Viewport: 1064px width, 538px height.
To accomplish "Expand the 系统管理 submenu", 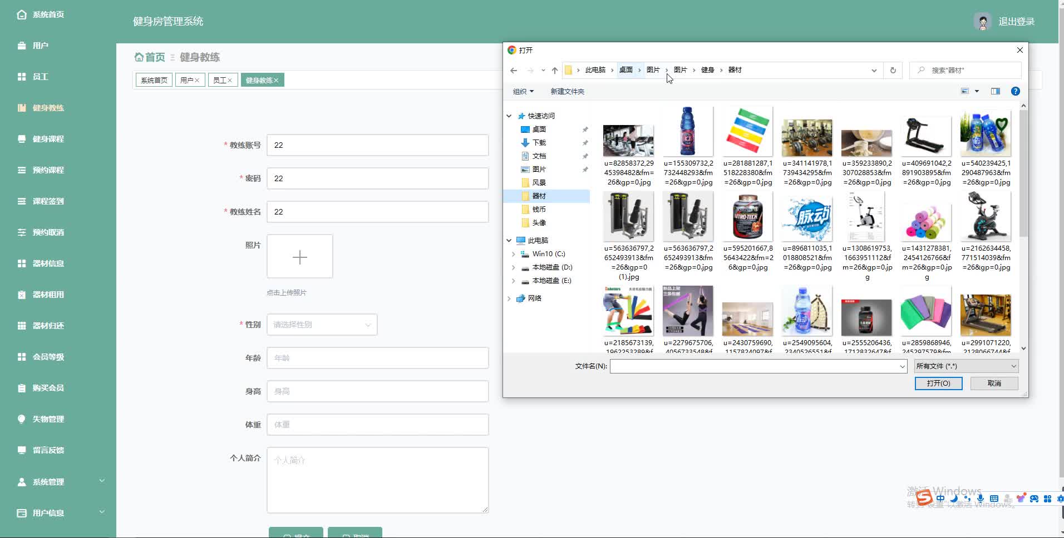I will 102,481.
